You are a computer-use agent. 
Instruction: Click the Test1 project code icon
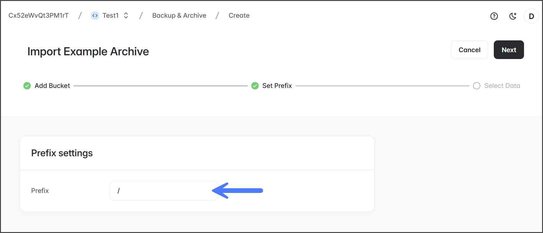pyautogui.click(x=95, y=16)
